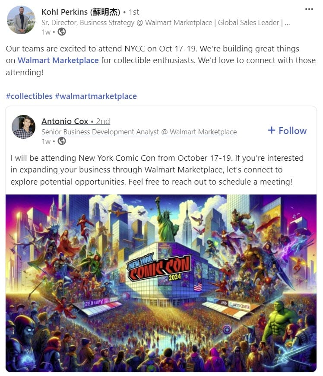This screenshot has width=323, height=376.
Task: Follow Antonio Cox
Action: point(287,131)
